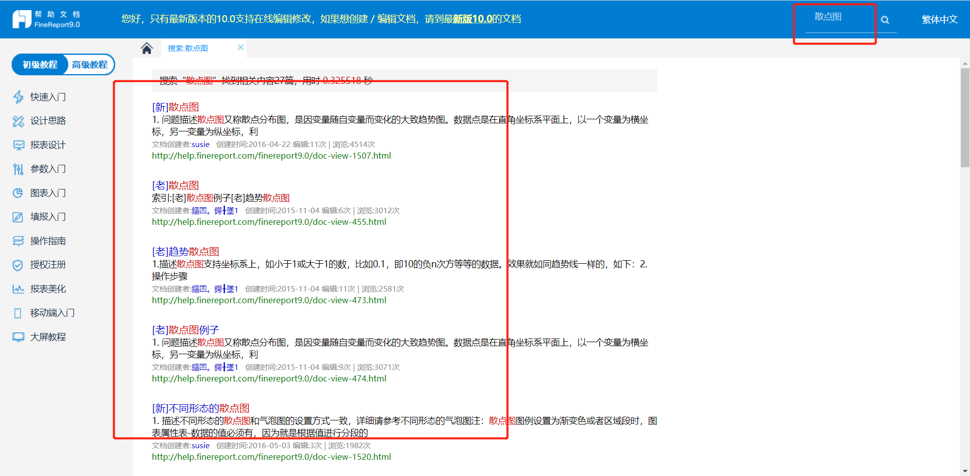Open the [老]散点图 search result

click(x=175, y=185)
